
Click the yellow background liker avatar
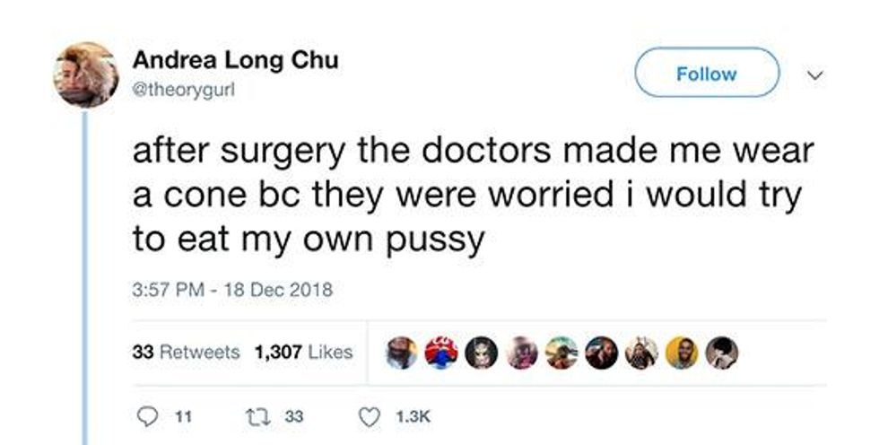point(682,353)
